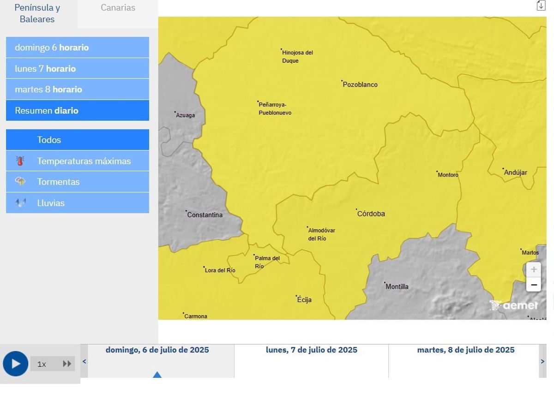Click the rain drops icon

(20, 202)
